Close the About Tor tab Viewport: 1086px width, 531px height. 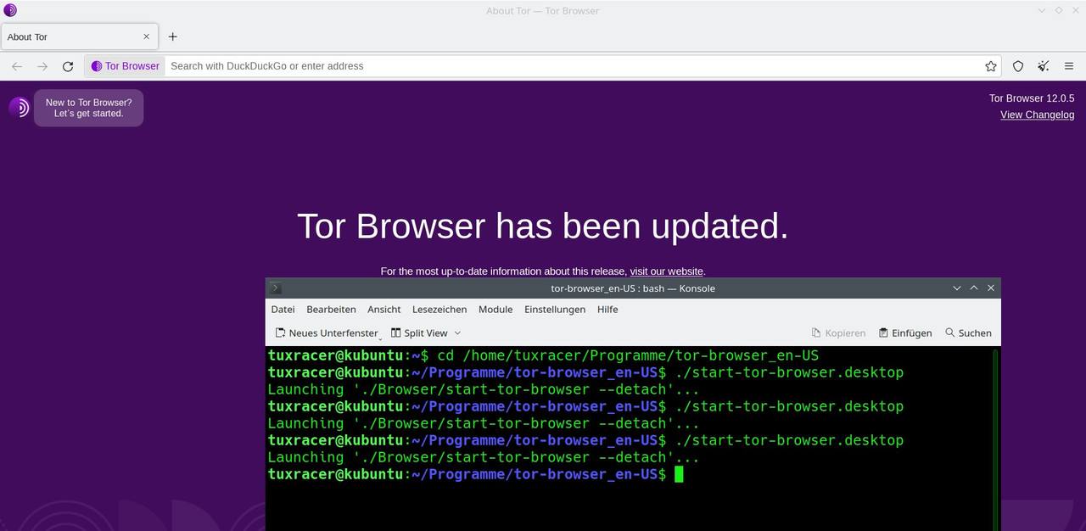146,36
